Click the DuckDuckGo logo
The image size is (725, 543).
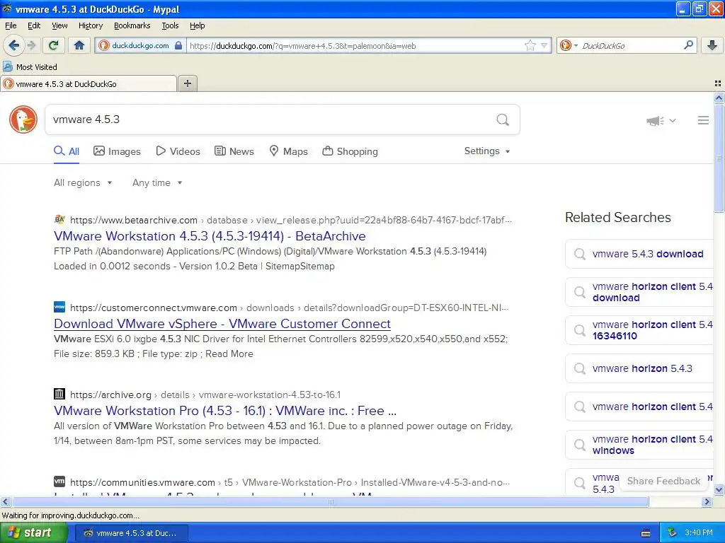coord(23,119)
